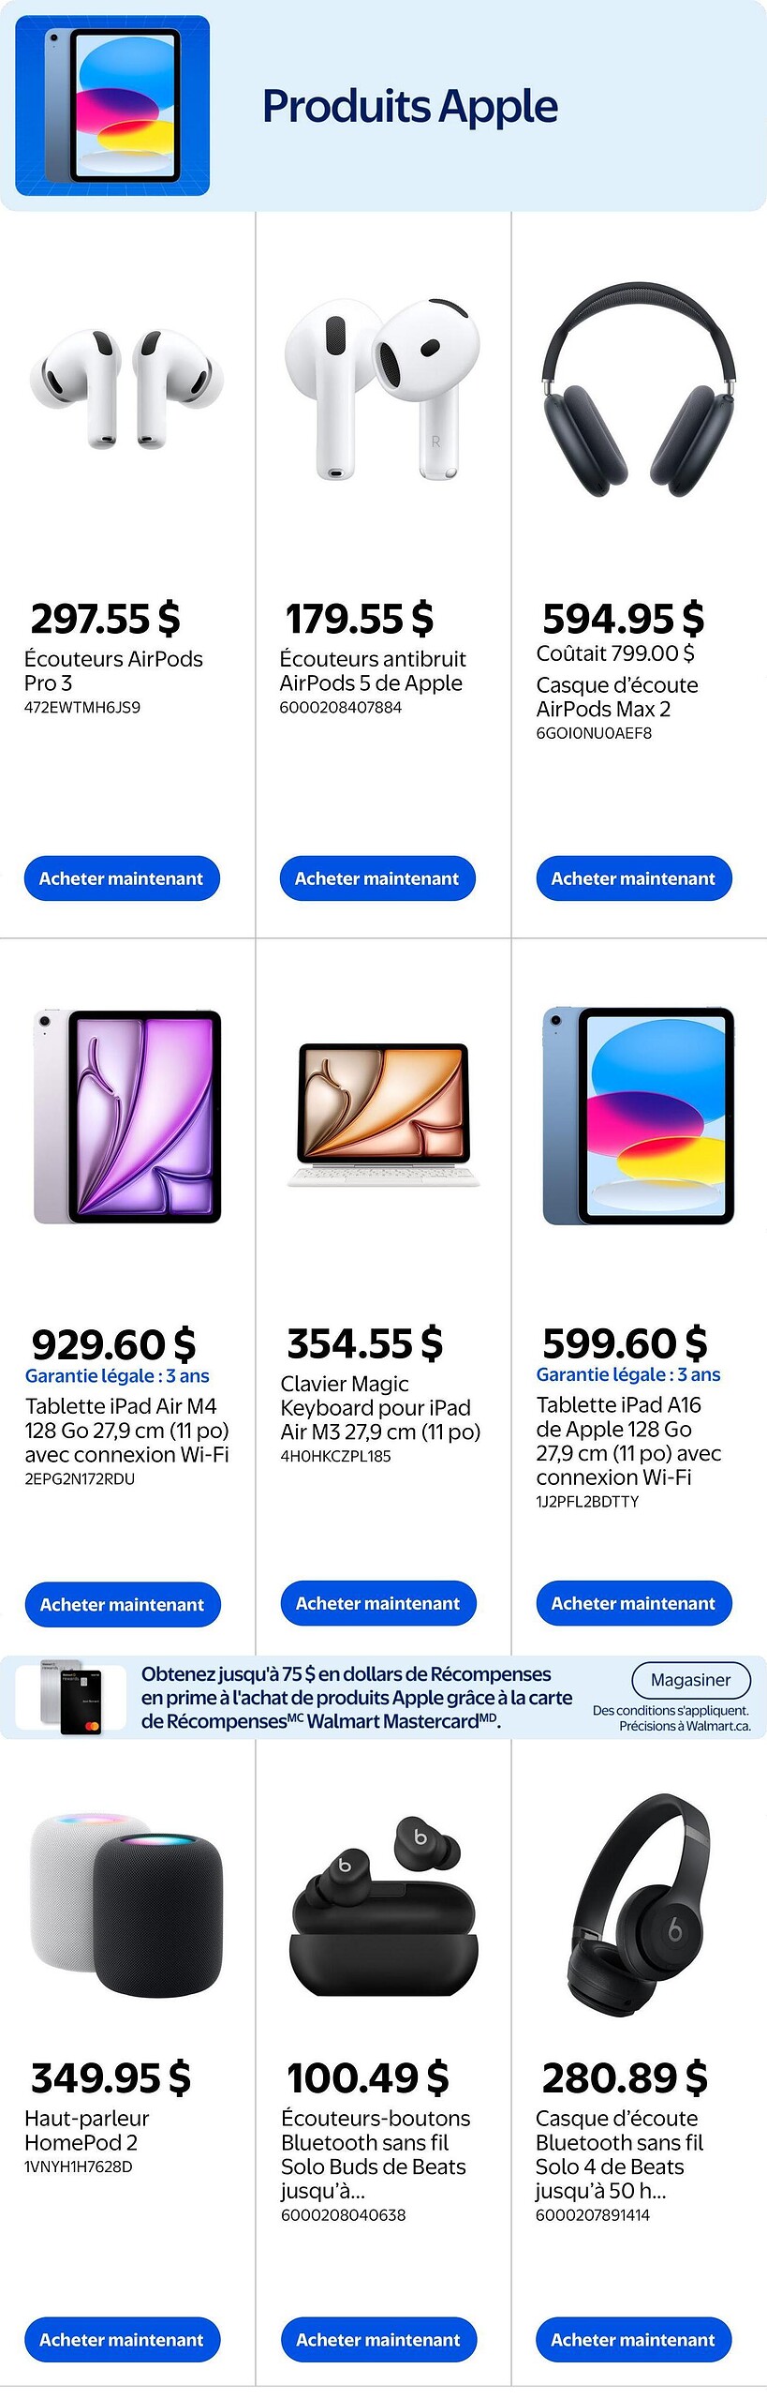Click the Magasiner button in rewards banner
Screen dimensions: 767x2399
[690, 1680]
